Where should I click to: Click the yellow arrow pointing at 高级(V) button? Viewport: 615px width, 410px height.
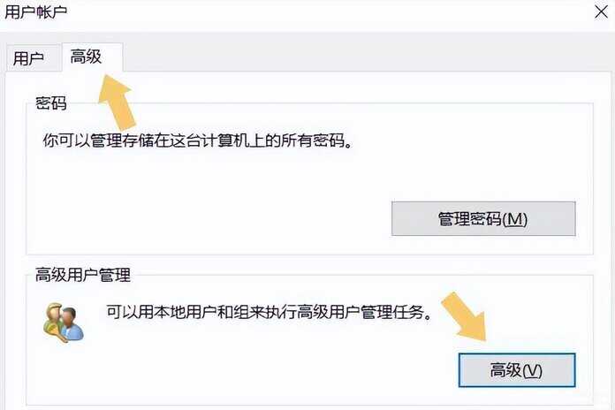pyautogui.click(x=464, y=315)
